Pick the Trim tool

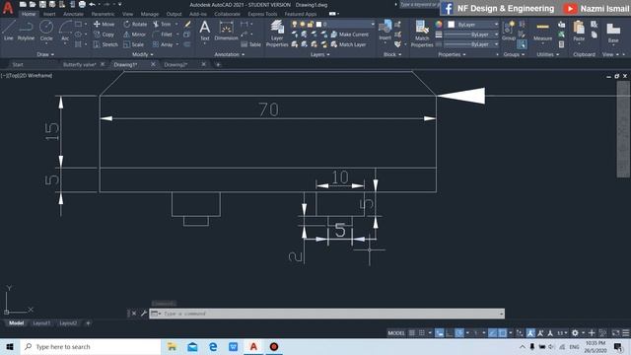[x=162, y=24]
